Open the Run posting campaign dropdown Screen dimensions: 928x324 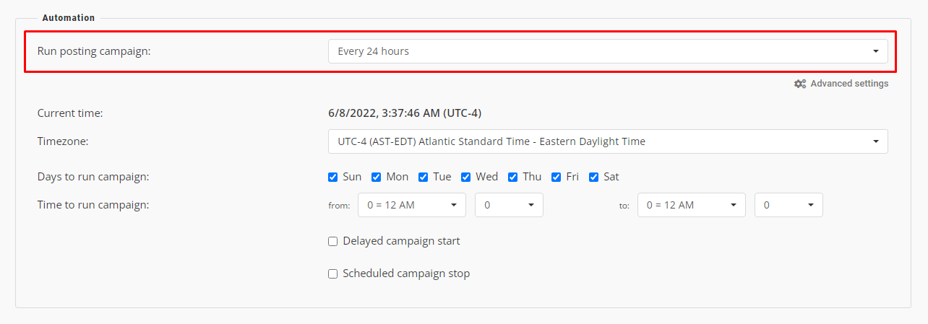[608, 51]
